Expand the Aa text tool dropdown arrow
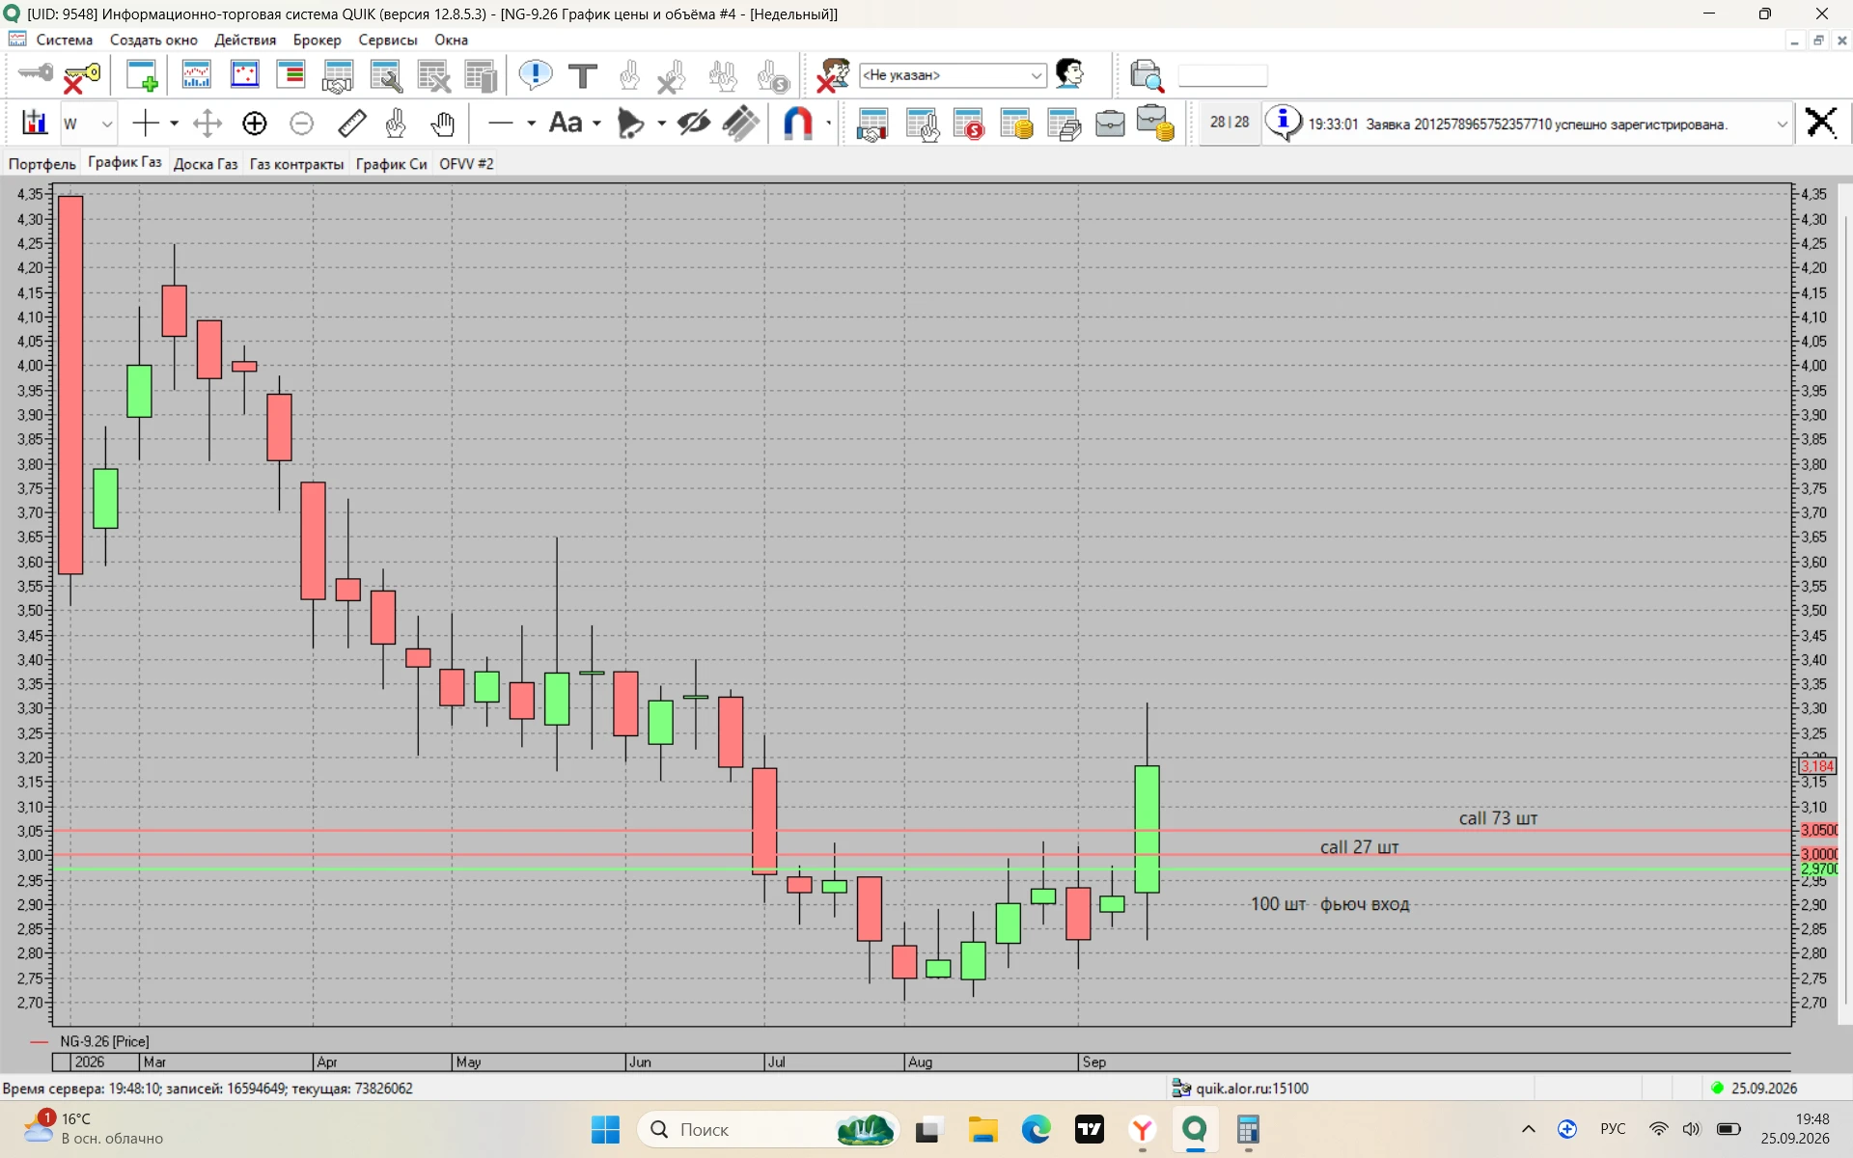 click(596, 124)
